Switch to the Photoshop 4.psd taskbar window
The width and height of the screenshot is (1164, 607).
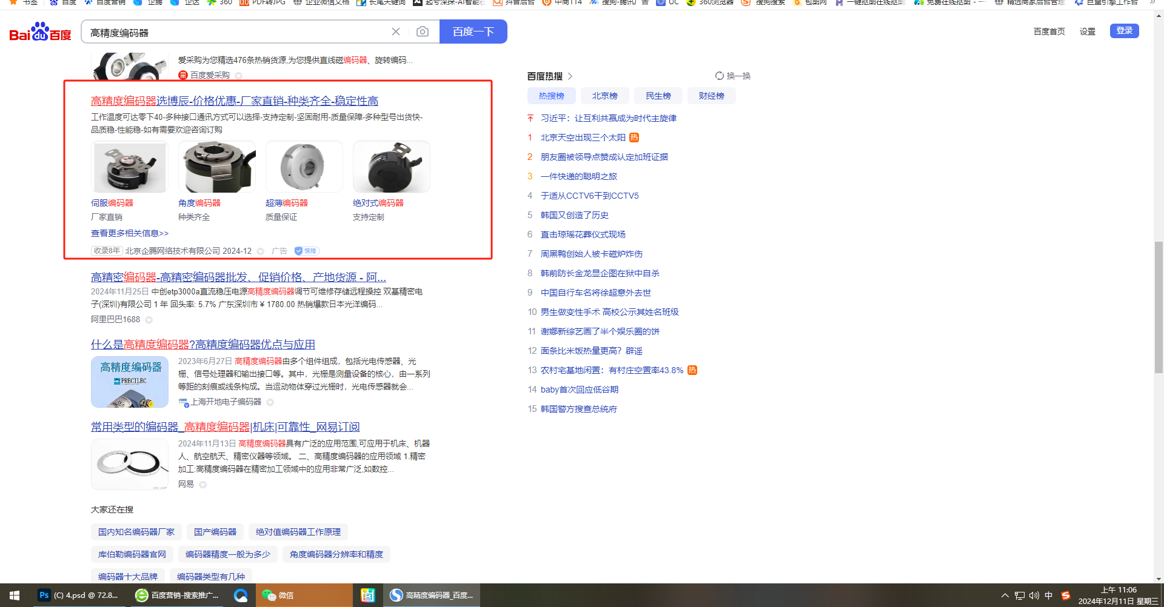78,595
